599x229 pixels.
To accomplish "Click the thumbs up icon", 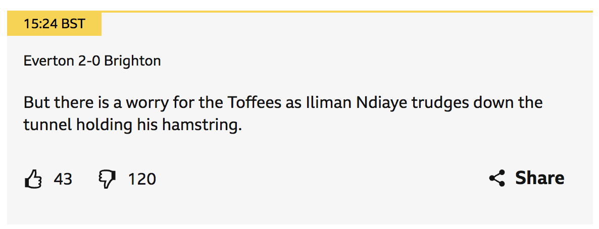I will pyautogui.click(x=33, y=179).
